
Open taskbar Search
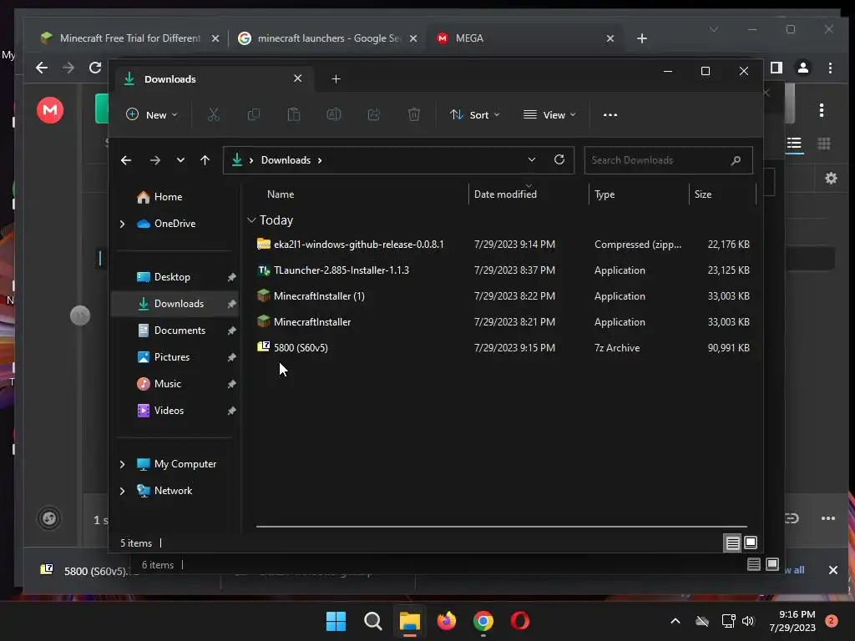(x=373, y=621)
